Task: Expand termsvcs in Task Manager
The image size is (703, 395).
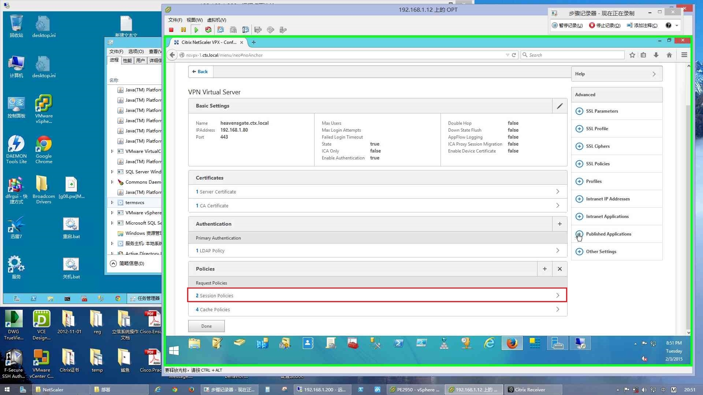Action: (x=112, y=203)
